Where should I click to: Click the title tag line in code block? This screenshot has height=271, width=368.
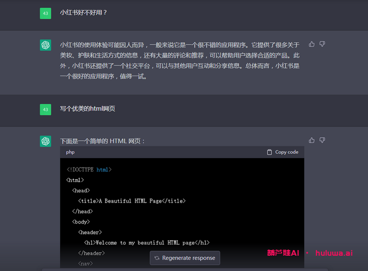tap(132, 201)
